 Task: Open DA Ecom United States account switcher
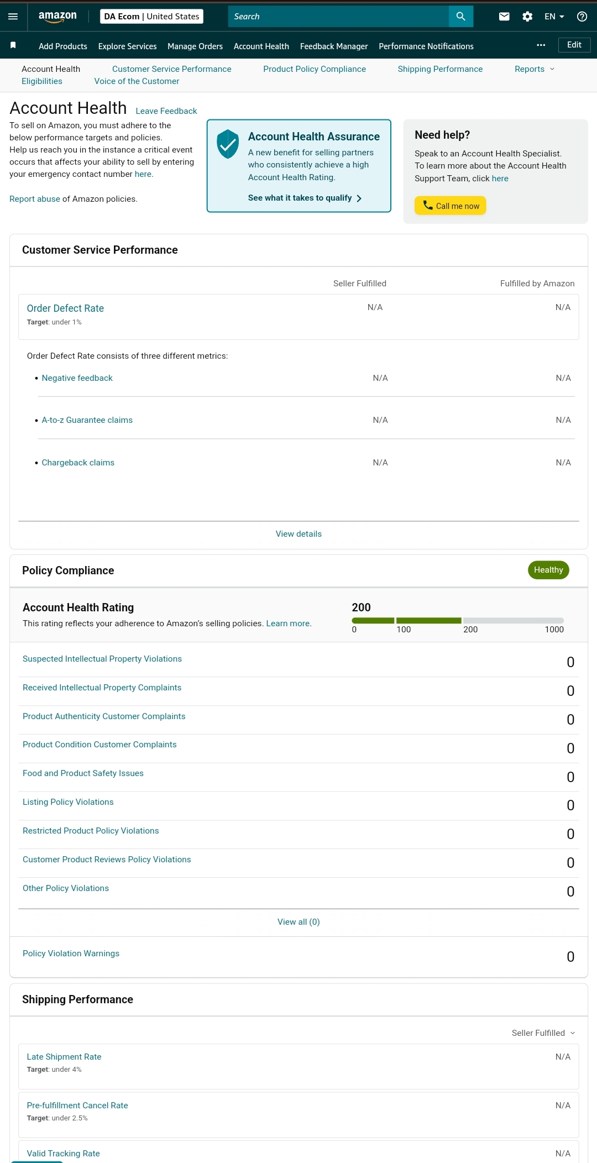151,17
